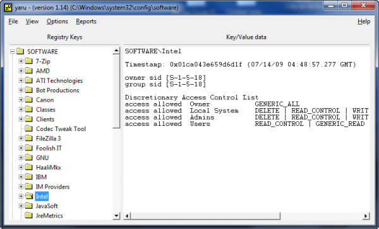Expand the JavaSoft registry key

(x=21, y=206)
